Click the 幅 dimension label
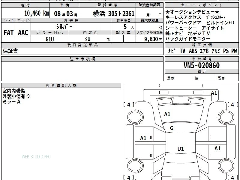The width and height of the screenshot is (240, 180). [196, 78]
